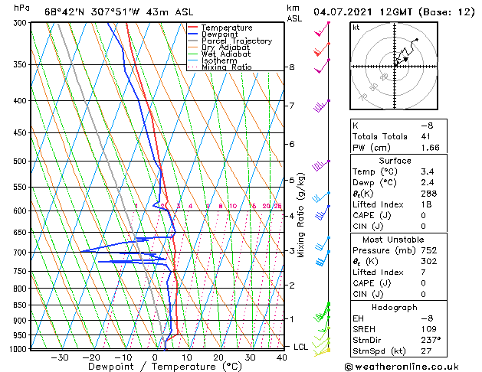Click the mixing ratio label 10 on the chart

pyautogui.click(x=233, y=206)
